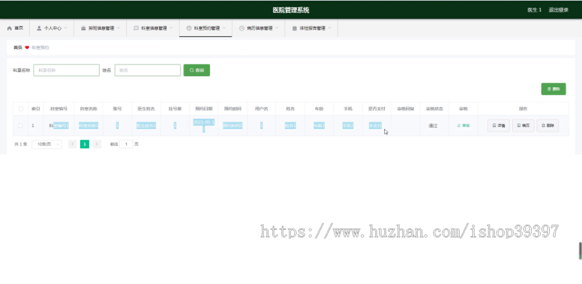Click the green 删除 button above table
The width and height of the screenshot is (582, 284).
tap(554, 89)
